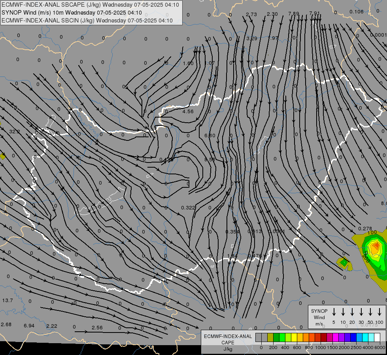Click the small green CAPE patch beside the blob
Viewport: 387px width, 355px height.
344,263
